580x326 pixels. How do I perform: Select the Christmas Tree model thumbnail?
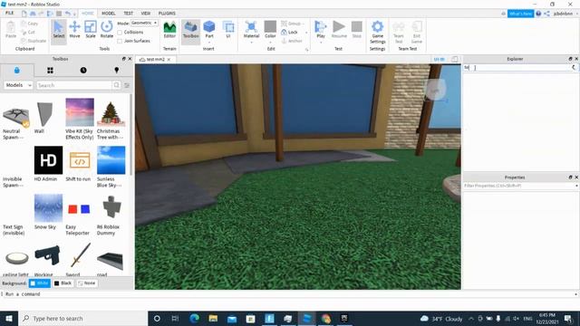(x=111, y=112)
